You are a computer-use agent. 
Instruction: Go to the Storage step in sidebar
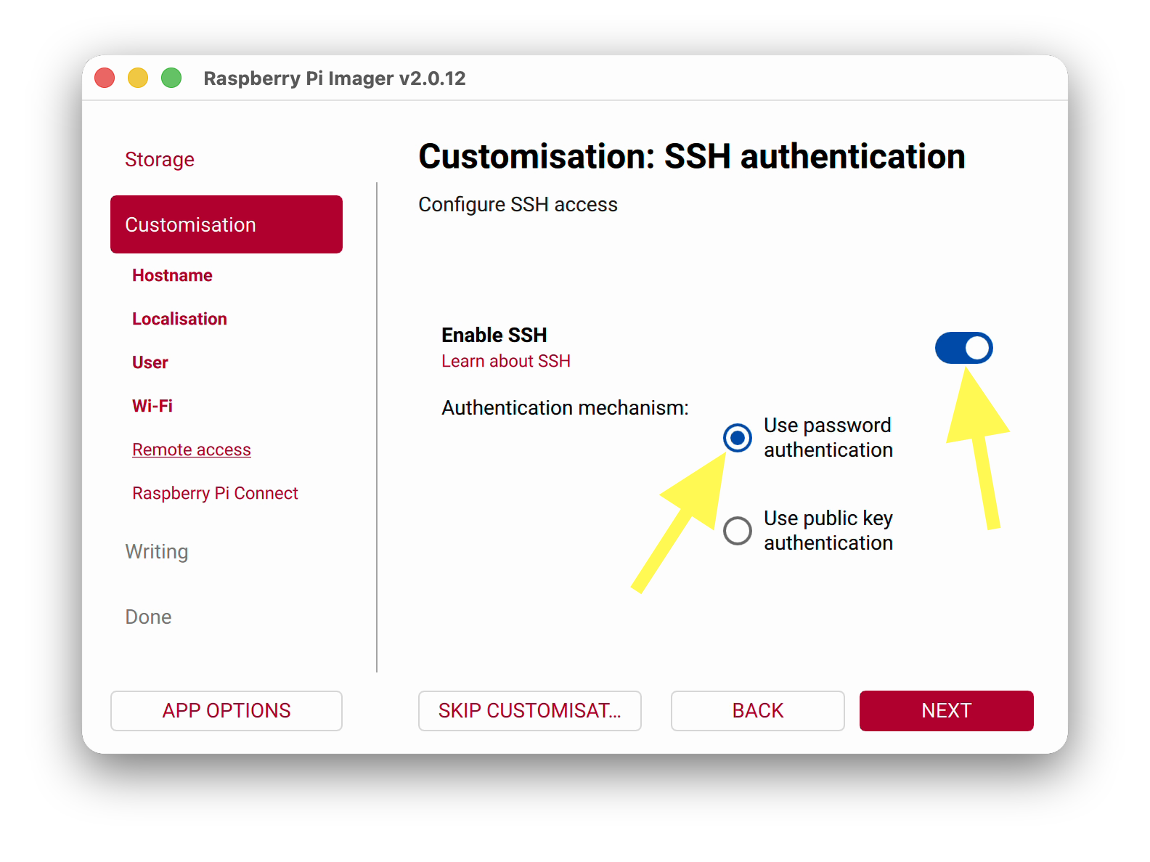160,159
